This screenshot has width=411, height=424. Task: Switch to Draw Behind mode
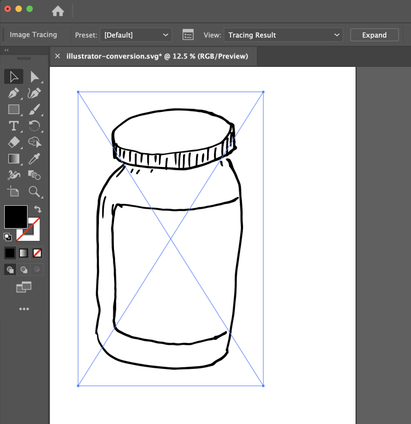click(24, 270)
